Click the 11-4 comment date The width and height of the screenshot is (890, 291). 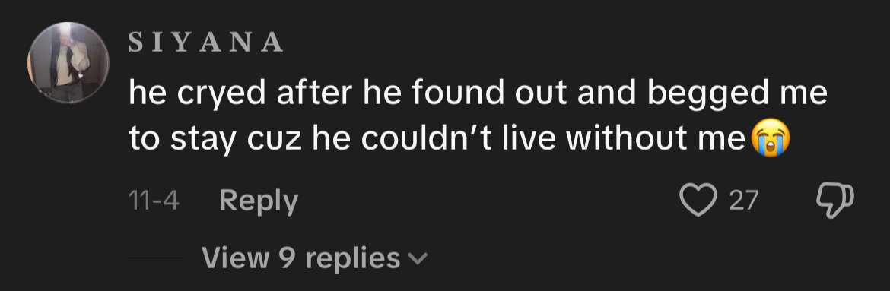(x=154, y=201)
